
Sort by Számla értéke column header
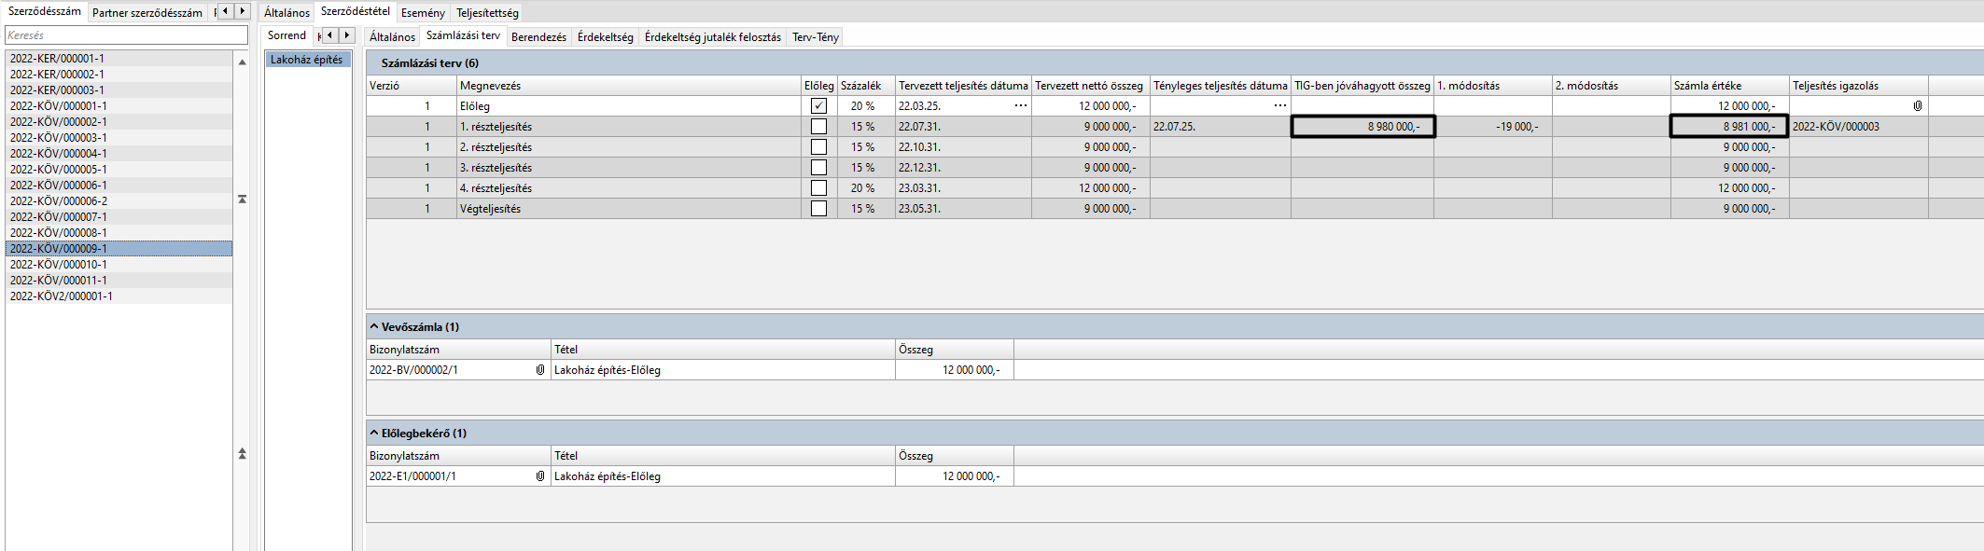pyautogui.click(x=1729, y=86)
